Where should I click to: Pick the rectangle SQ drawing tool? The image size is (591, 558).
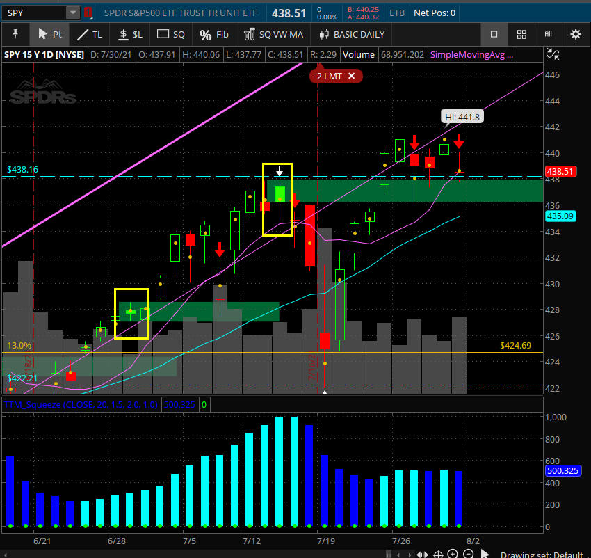tap(171, 34)
